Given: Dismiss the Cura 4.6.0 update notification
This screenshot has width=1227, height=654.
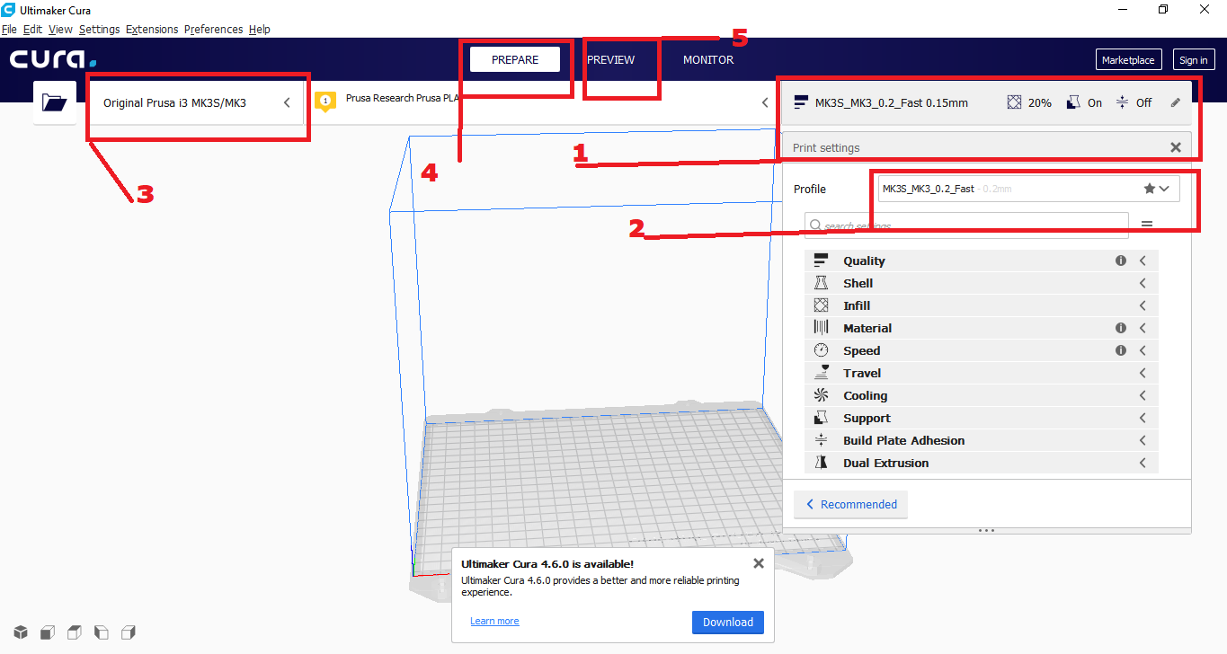Looking at the screenshot, I should [x=758, y=563].
